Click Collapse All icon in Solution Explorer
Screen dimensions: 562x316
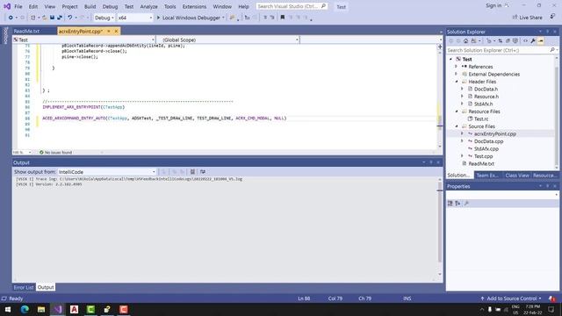508,41
